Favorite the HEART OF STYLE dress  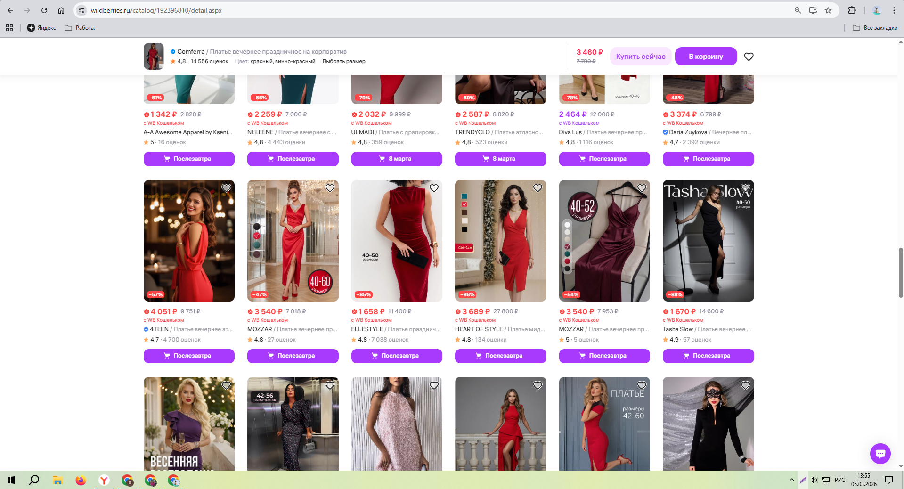[538, 188]
